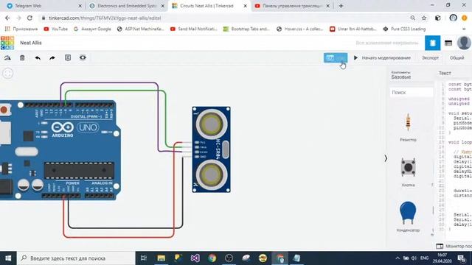The image size is (472, 265).
Task: Open Chrome from taskbar
Action: tap(212, 258)
